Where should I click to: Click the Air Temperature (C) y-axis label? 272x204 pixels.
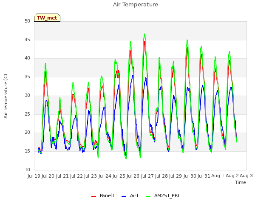coord(6,96)
